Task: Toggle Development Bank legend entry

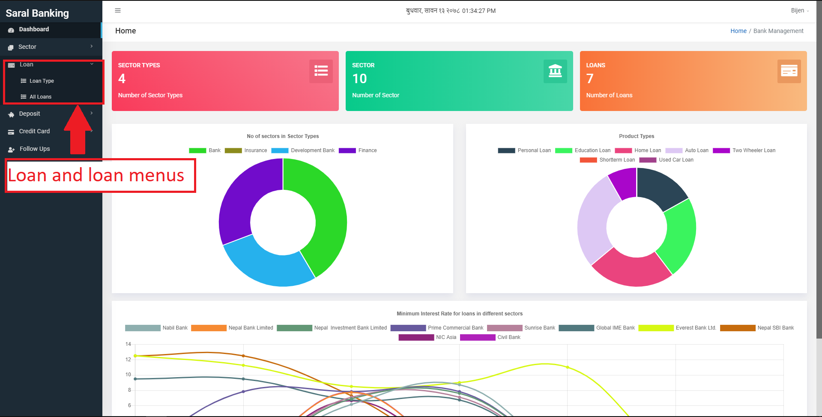Action: click(x=303, y=150)
